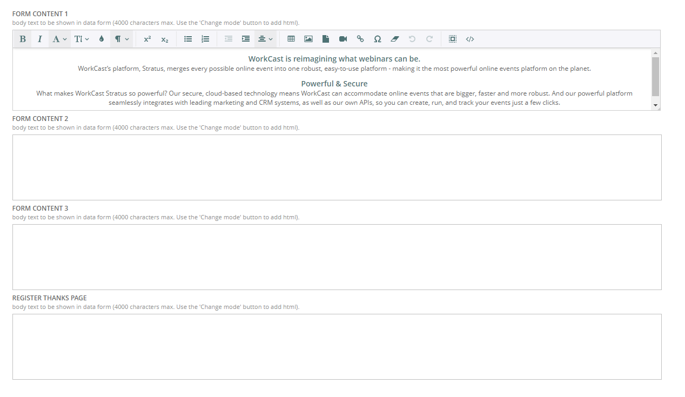Redo the last edit

[x=429, y=39]
